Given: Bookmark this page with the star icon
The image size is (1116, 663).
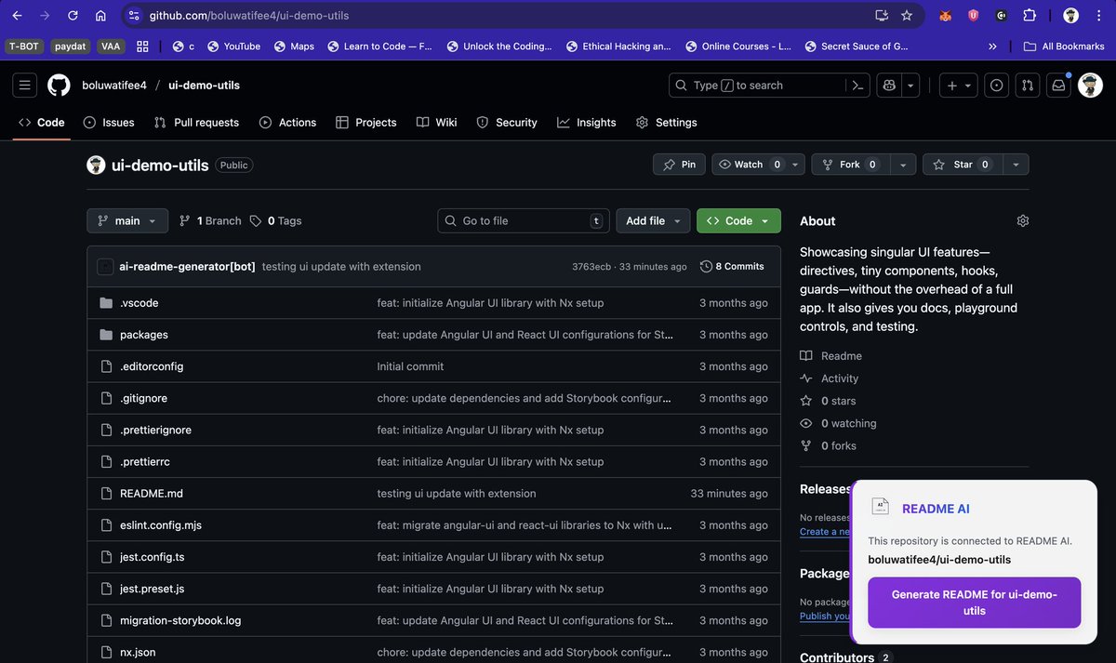Looking at the screenshot, I should [907, 16].
